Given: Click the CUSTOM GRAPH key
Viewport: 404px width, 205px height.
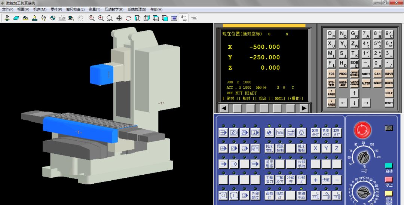Looking at the screenshot, I should pyautogui.click(x=355, y=83).
